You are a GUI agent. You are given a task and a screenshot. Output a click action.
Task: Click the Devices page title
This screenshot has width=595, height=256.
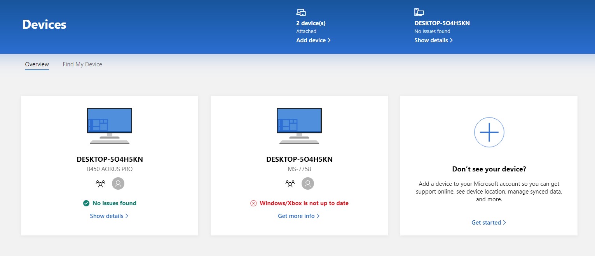pos(44,24)
